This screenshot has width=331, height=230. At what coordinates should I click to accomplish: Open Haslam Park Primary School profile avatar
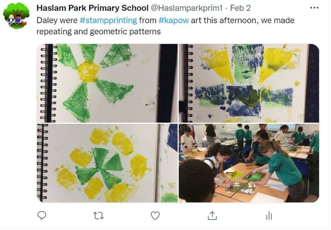pos(16,15)
